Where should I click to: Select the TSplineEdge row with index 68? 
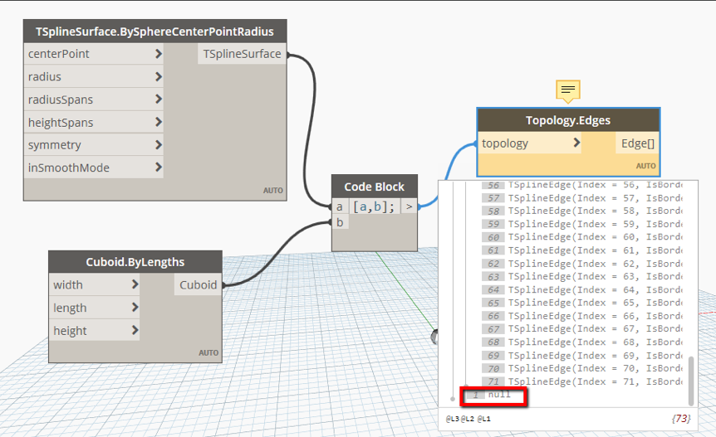(582, 342)
